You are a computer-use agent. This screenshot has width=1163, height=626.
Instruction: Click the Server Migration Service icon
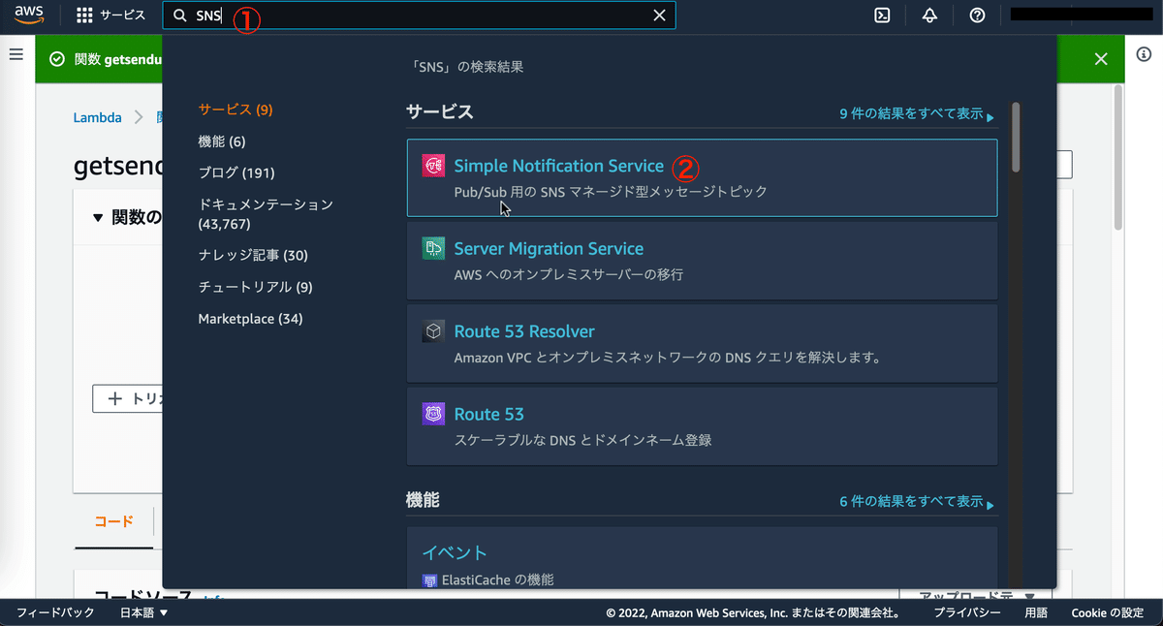(433, 248)
